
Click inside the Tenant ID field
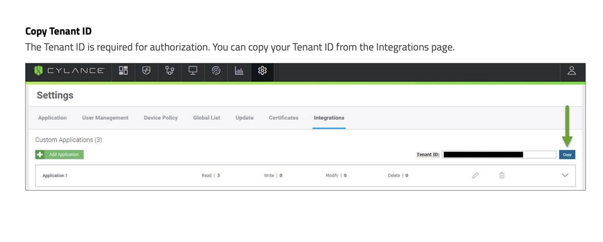click(x=499, y=155)
